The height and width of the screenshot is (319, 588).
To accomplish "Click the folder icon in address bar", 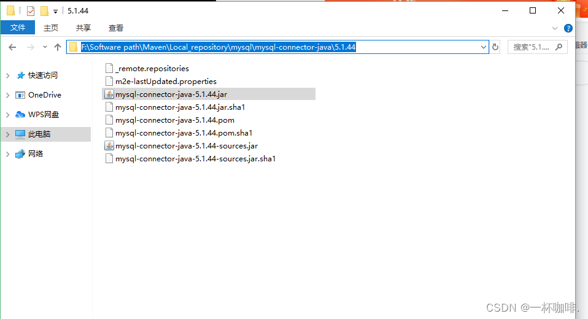I will (74, 47).
